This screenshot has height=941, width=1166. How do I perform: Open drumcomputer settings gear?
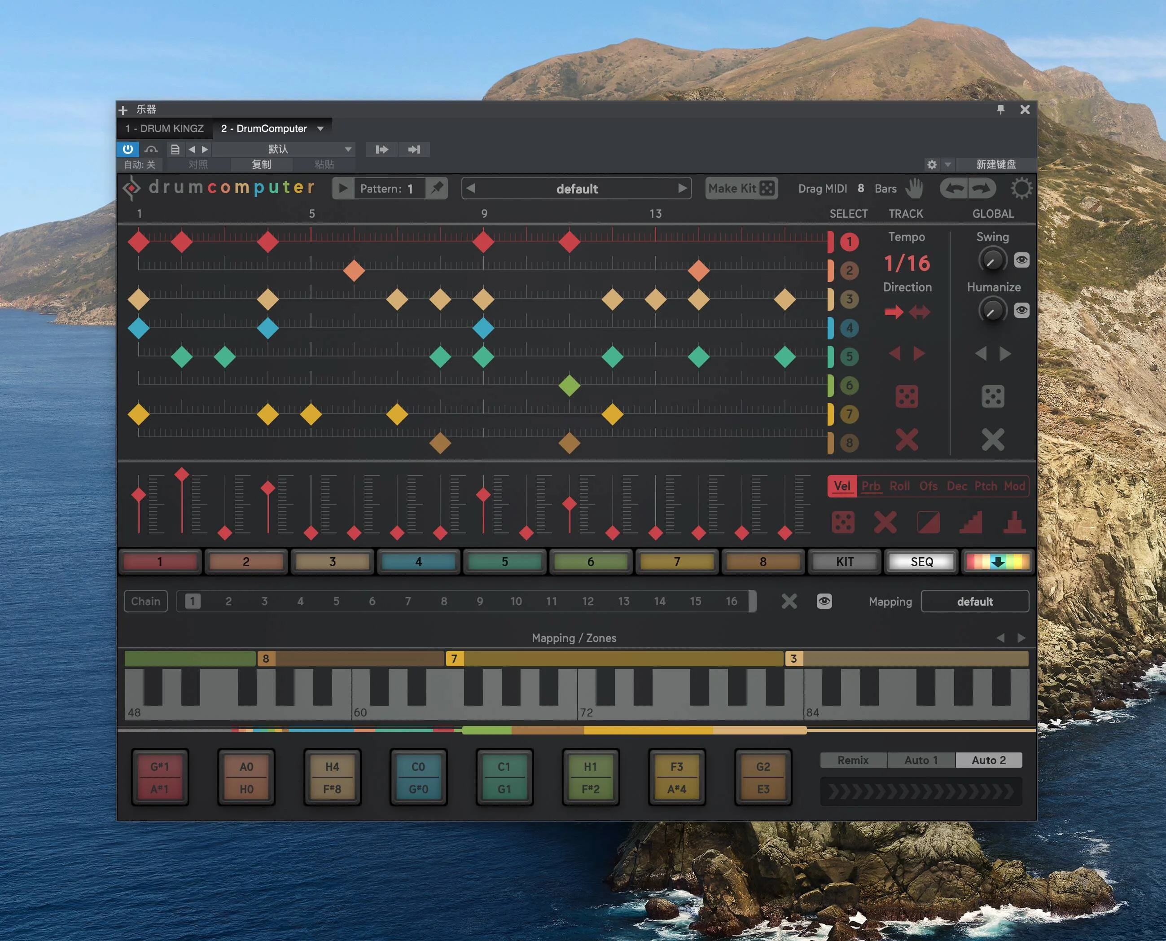click(1021, 188)
